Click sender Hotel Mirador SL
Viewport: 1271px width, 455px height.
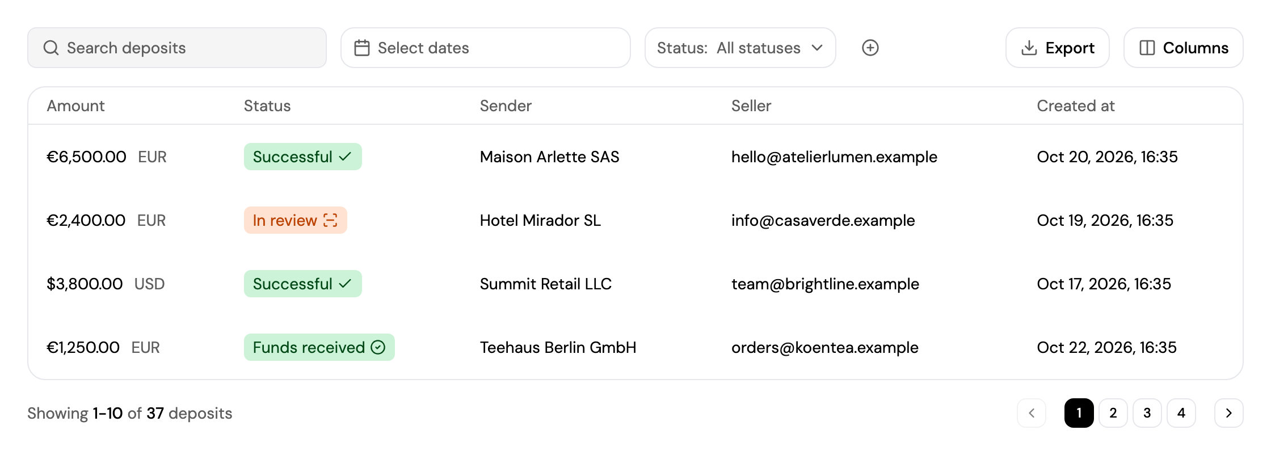pyautogui.click(x=540, y=220)
